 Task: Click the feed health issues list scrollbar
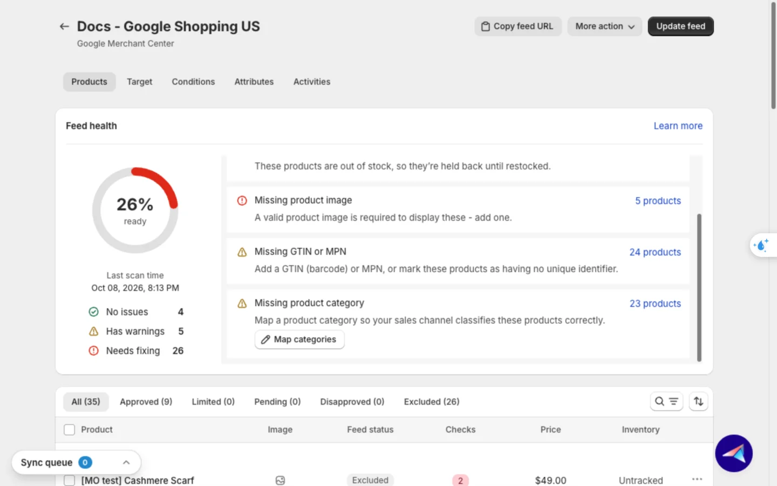click(x=699, y=287)
